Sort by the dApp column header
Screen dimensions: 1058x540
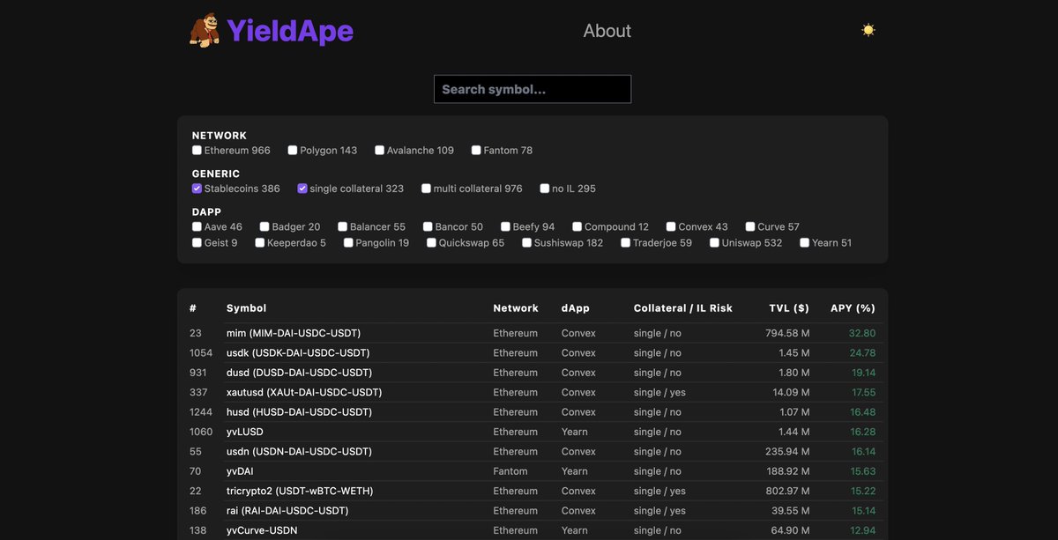(576, 308)
